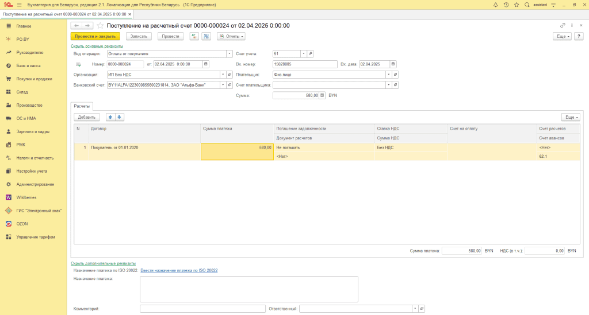The width and height of the screenshot is (589, 315).
Task: Open Банк и касса section
Action: [28, 65]
